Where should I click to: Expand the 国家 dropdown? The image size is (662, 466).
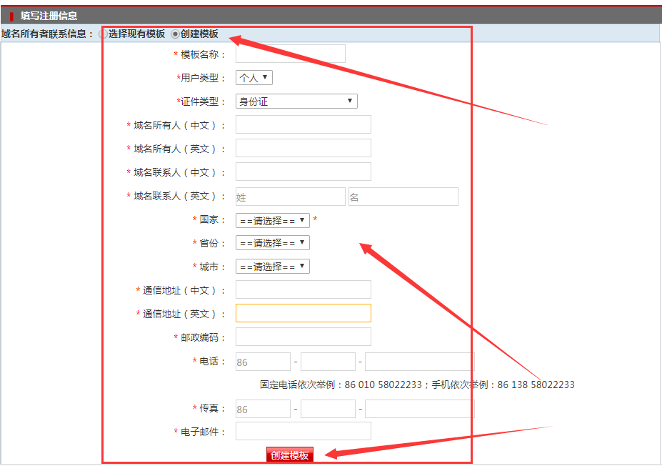click(x=272, y=220)
